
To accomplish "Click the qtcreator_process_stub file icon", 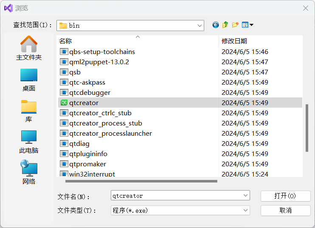I will [x=64, y=123].
